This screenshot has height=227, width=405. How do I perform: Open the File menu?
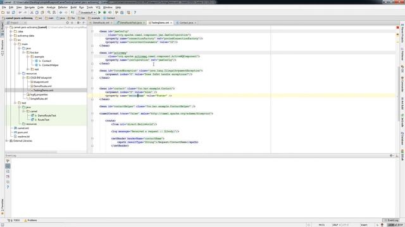click(x=4, y=8)
